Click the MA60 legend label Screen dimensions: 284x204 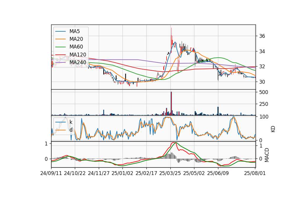click(76, 47)
